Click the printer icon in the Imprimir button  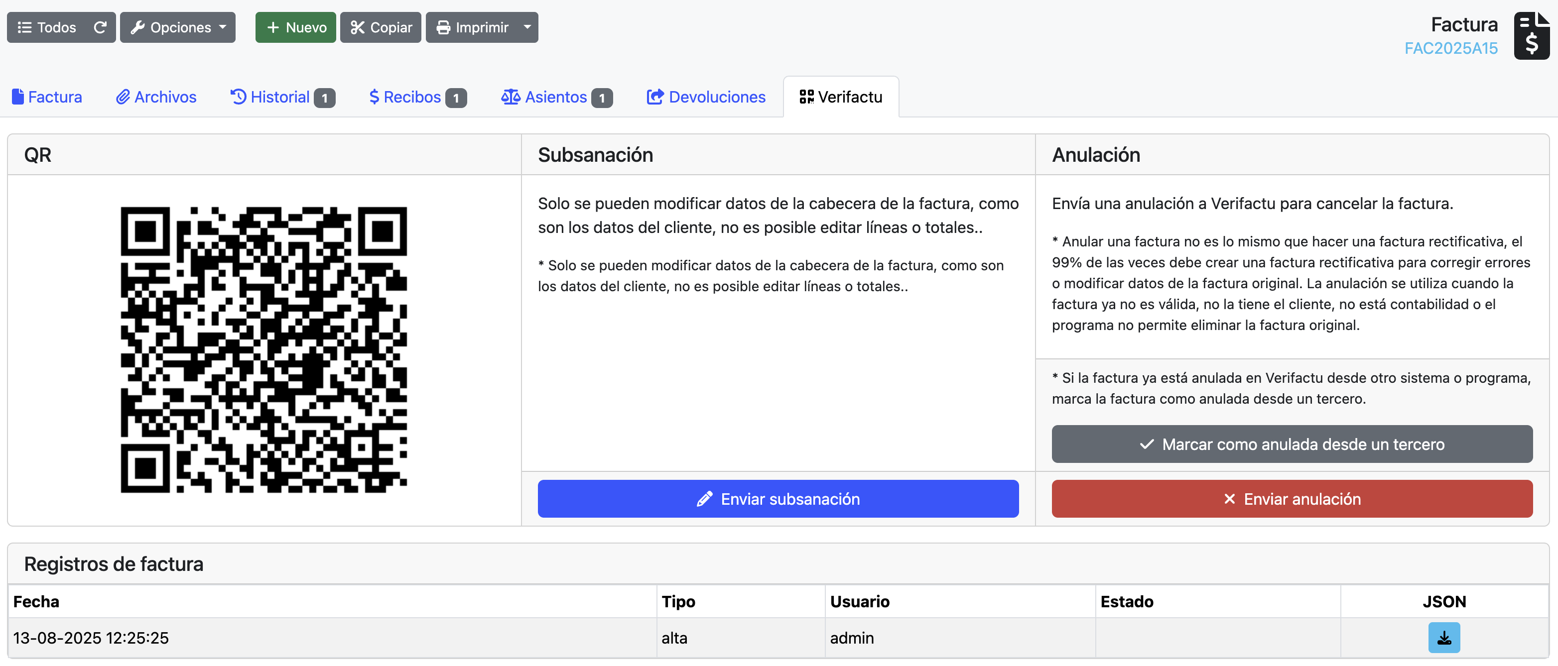[x=444, y=27]
